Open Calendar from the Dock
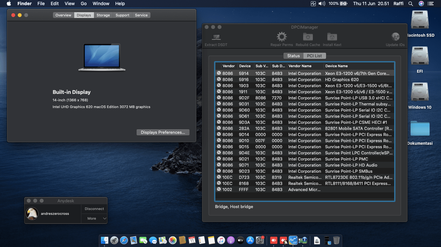Image resolution: width=441 pixels, height=247 pixels. [192, 240]
